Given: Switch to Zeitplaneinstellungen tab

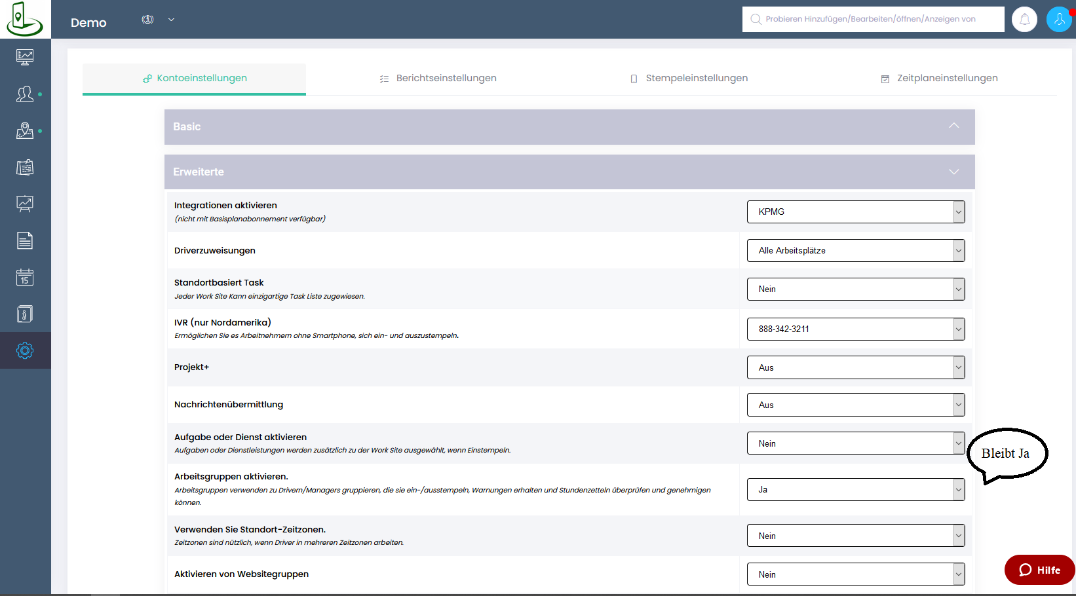Looking at the screenshot, I should [x=939, y=79].
